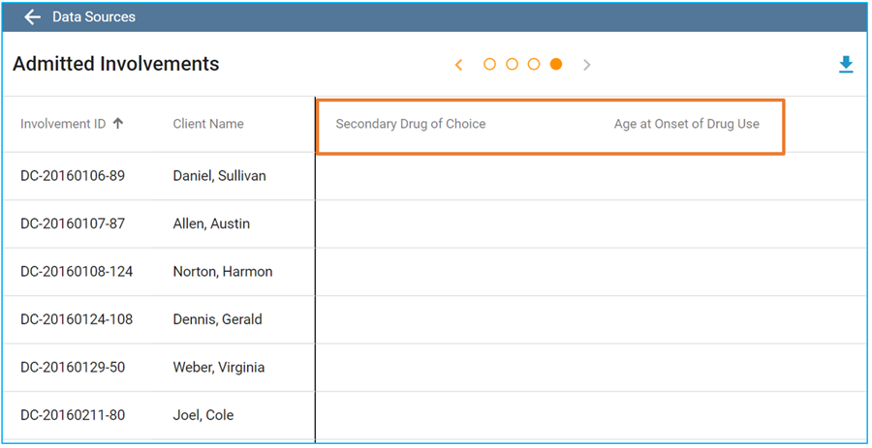This screenshot has height=448, width=872.
Task: Open involvement DC-20160108-124
Action: 77,272
